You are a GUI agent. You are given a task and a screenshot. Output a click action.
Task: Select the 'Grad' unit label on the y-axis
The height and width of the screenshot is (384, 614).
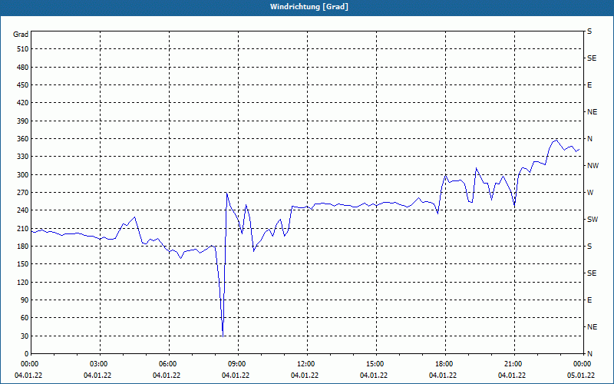tap(21, 35)
